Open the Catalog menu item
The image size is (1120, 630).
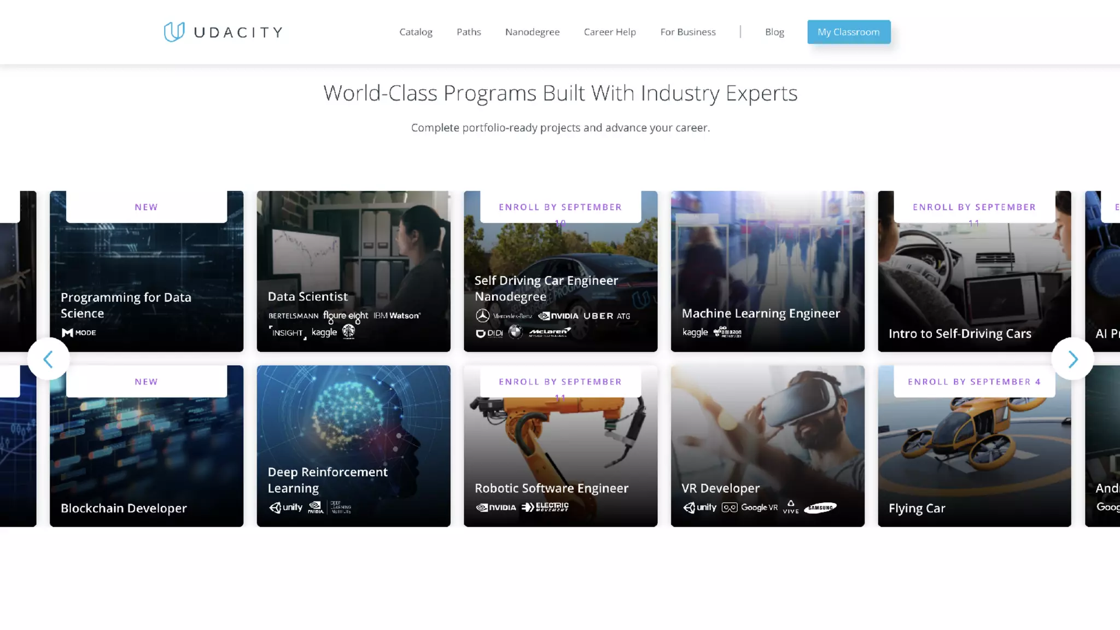coord(416,32)
